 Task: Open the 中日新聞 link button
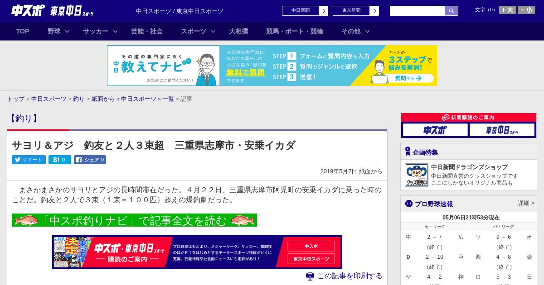click(x=301, y=11)
